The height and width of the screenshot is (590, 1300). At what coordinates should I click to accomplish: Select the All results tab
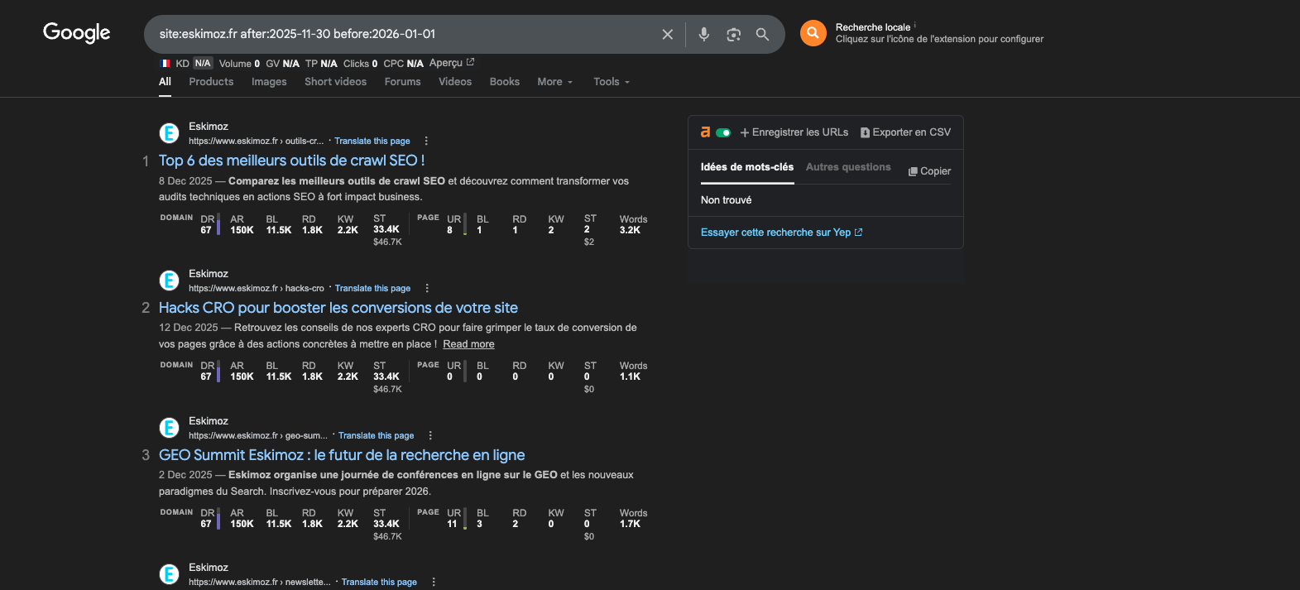pos(165,82)
